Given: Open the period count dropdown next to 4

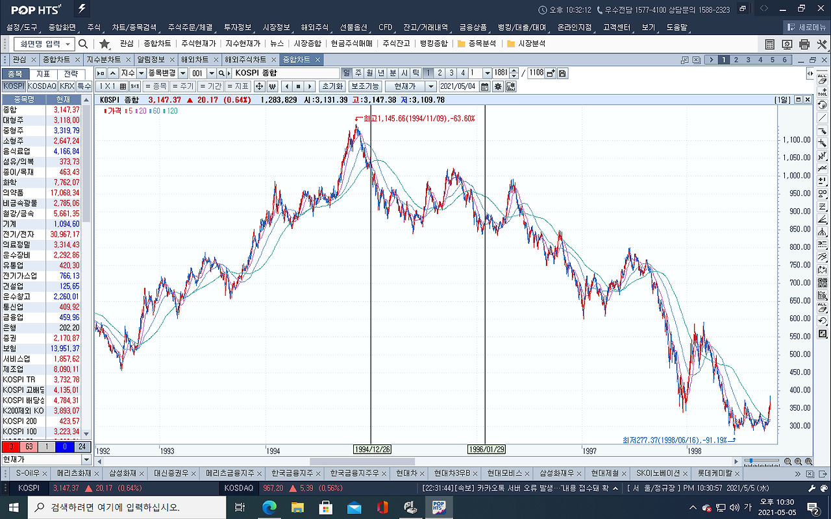Looking at the screenshot, I should pyautogui.click(x=487, y=73).
